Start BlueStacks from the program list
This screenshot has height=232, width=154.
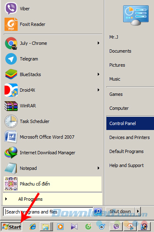(x=53, y=74)
